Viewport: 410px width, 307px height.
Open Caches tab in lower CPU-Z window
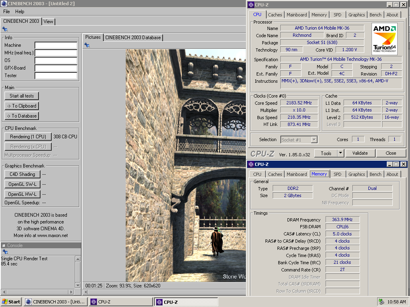[x=275, y=174]
